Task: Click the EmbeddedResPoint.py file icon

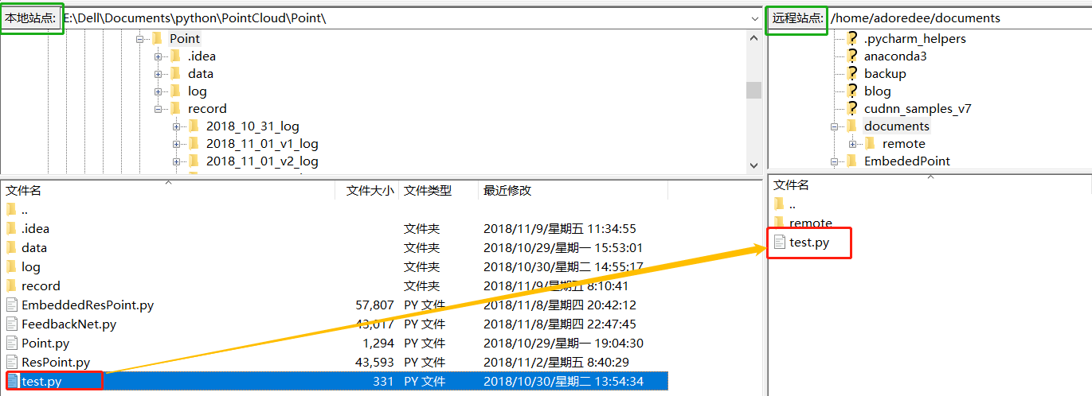Action: pos(11,305)
